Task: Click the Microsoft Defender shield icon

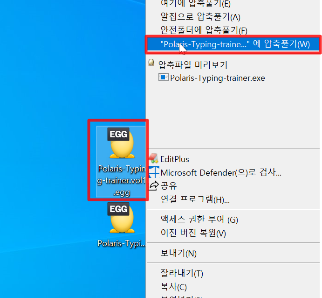Action: tap(154, 172)
